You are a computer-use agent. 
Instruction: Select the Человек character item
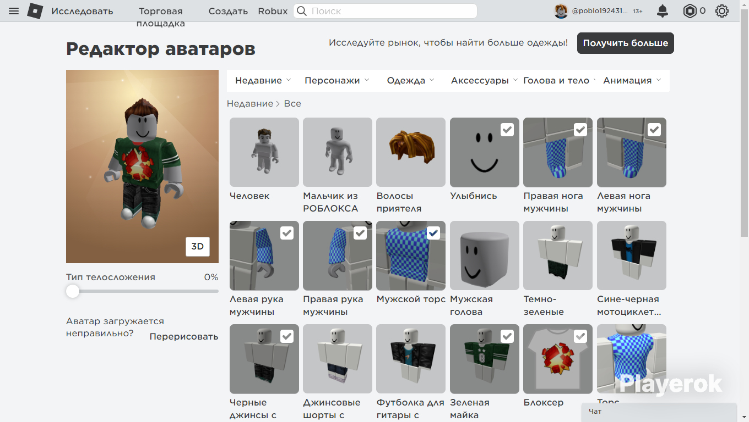point(264,152)
